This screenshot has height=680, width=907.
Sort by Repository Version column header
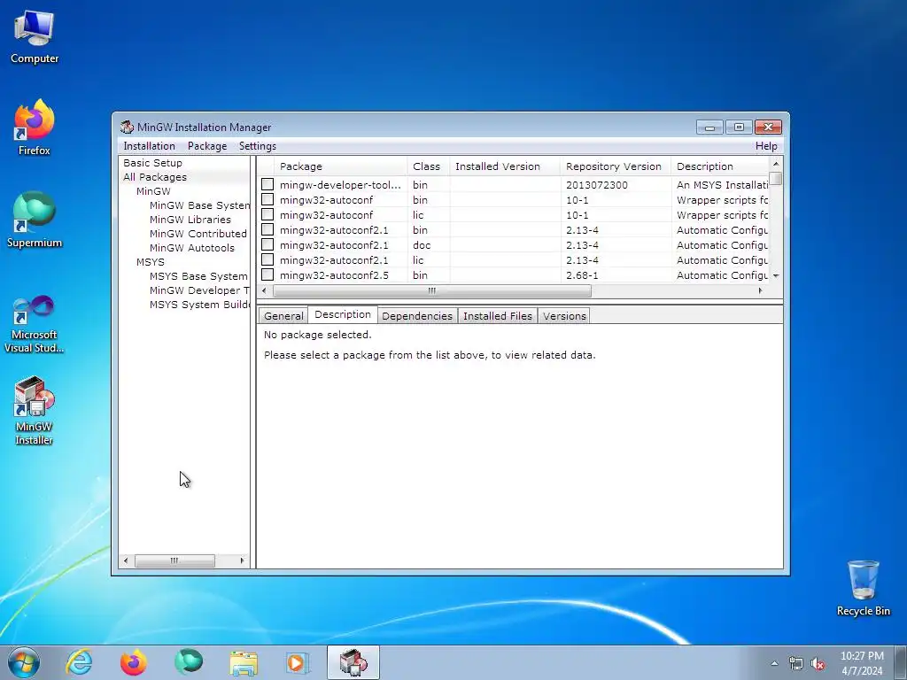click(616, 166)
